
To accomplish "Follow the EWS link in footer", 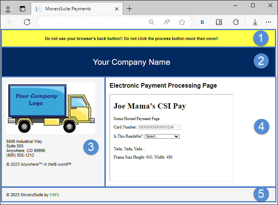I will pos(54,195).
